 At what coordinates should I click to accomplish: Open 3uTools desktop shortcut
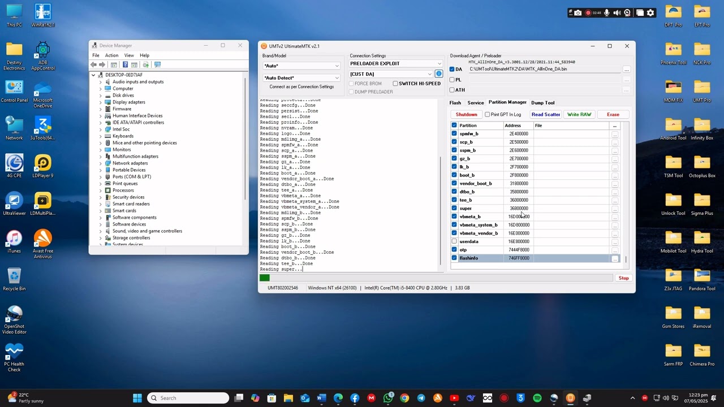pos(42,128)
